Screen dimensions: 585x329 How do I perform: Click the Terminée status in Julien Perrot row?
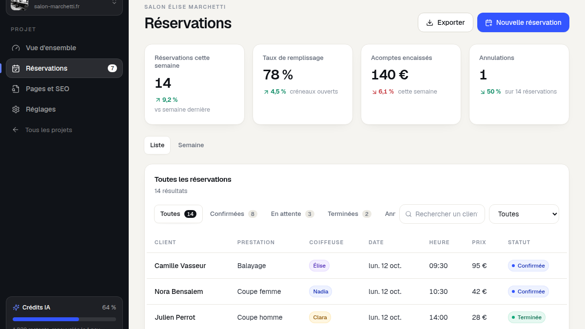[526, 317]
